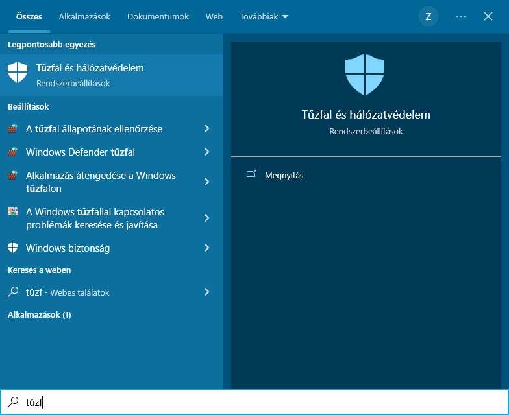Open Alkalmazás átengedése a Windows tűzfalon result
This screenshot has height=415, width=509.
[x=112, y=182]
